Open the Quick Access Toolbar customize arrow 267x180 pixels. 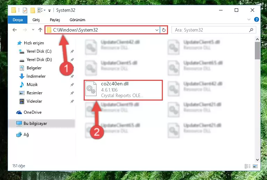point(49,10)
